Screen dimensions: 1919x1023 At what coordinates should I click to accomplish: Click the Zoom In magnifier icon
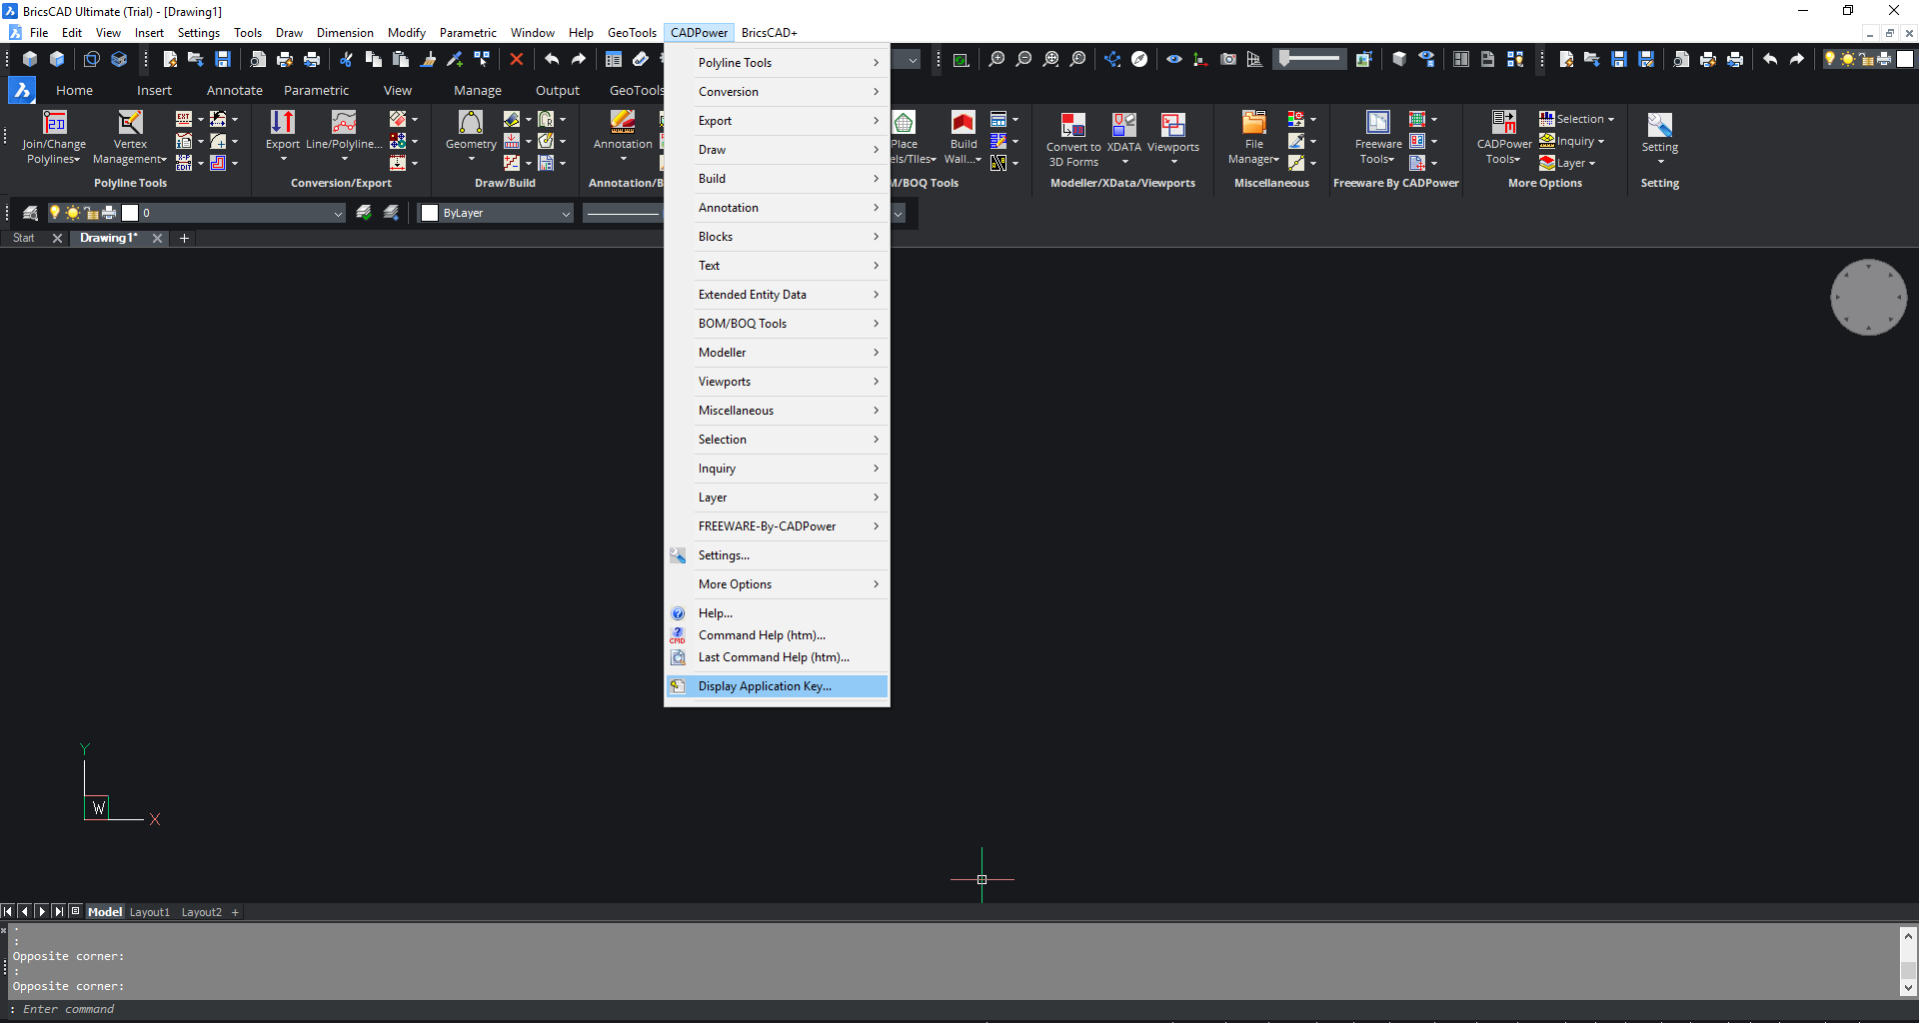(x=996, y=60)
